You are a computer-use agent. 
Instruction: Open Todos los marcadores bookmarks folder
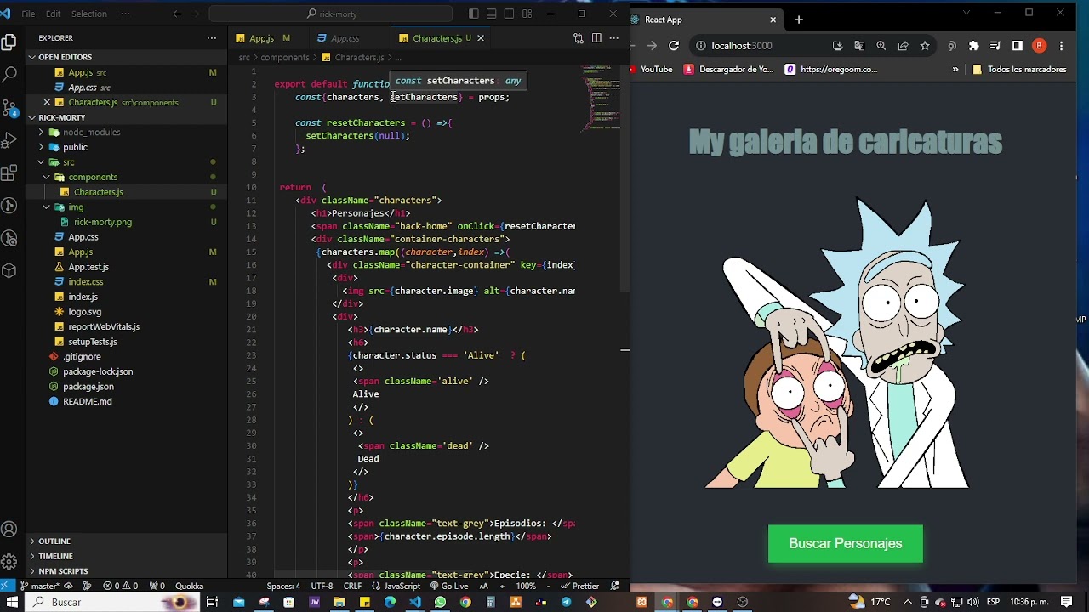[x=1019, y=70]
